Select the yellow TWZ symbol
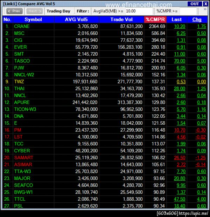Screen dimensions: 210x217 [19, 81]
